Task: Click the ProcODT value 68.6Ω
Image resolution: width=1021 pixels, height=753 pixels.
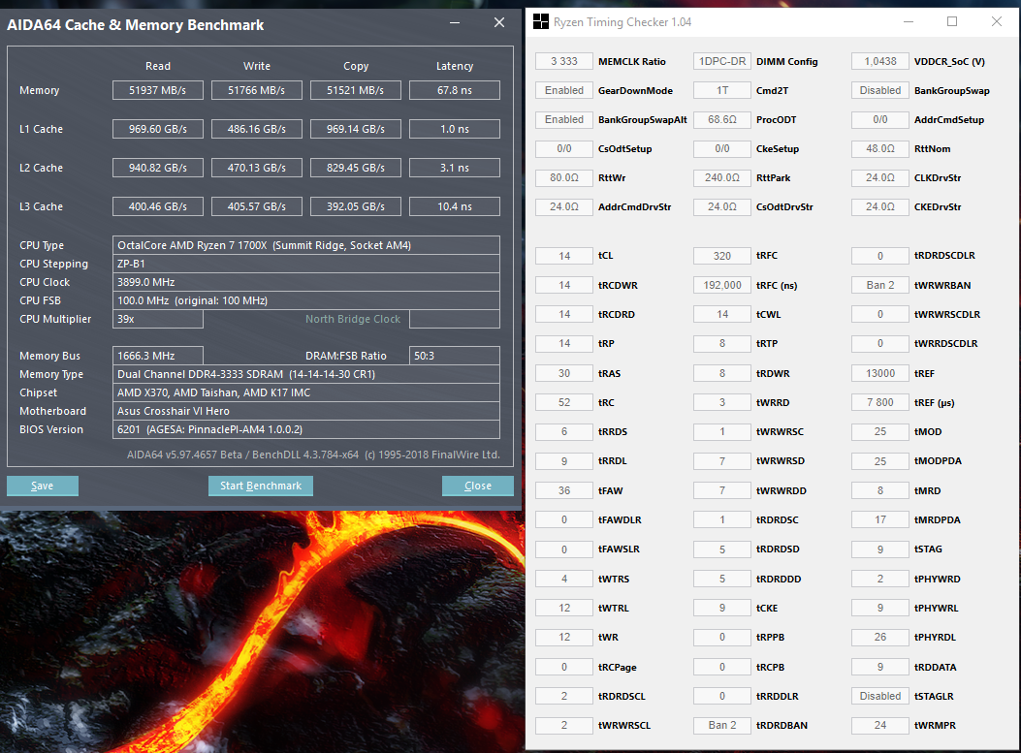Action: point(722,120)
